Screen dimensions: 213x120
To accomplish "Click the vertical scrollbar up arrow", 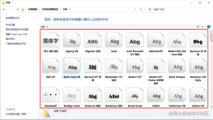I will click(x=211, y=32).
